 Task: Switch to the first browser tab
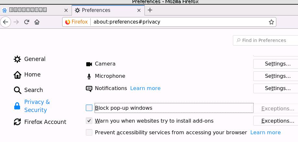(34, 10)
